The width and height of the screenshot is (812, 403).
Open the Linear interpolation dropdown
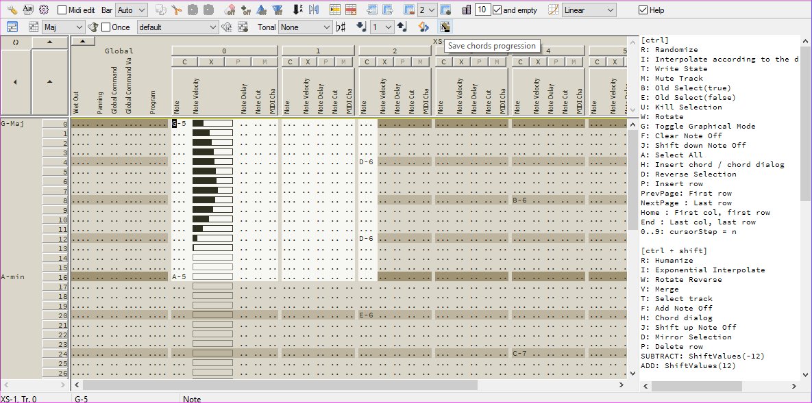(589, 10)
